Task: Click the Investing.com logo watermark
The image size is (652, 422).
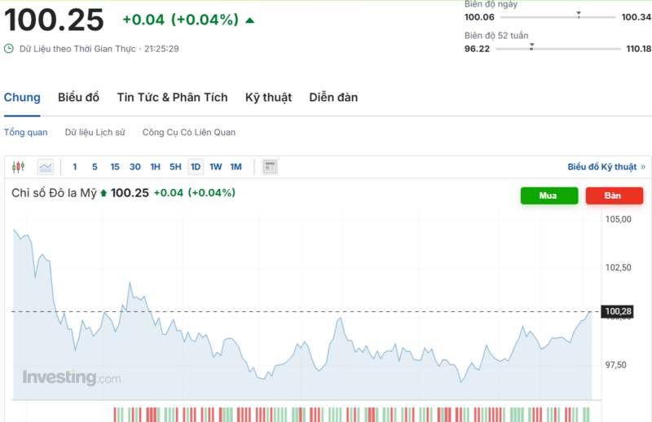Action: pos(71,378)
